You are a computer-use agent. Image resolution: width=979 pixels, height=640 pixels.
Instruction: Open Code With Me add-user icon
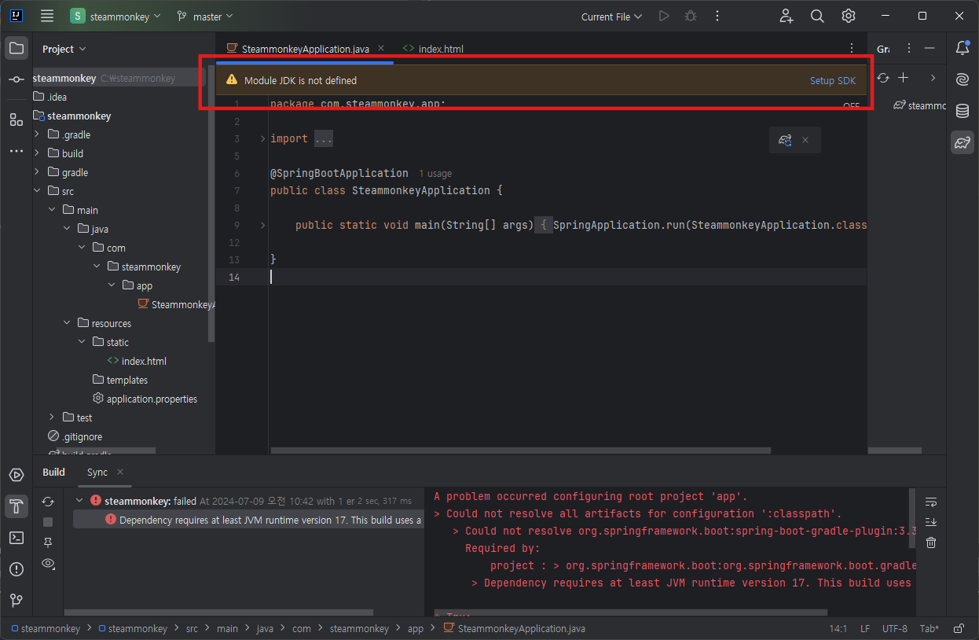[786, 16]
